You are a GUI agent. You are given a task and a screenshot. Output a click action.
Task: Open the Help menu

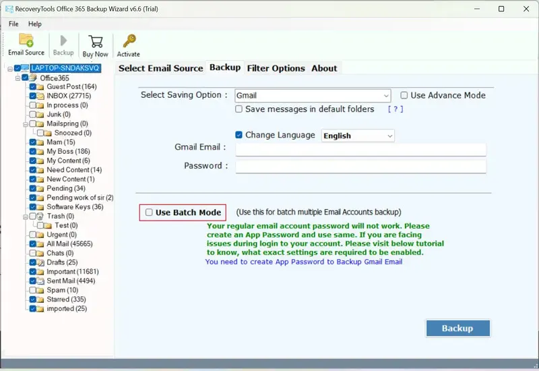point(34,24)
